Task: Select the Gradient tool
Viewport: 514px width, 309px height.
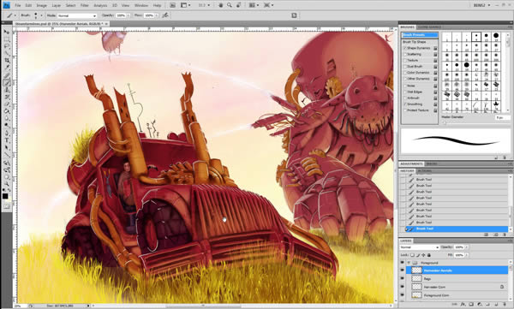Action: [x=6, y=111]
